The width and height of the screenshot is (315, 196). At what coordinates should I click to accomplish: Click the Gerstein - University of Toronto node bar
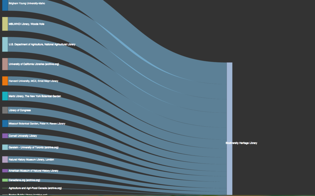(x=5, y=147)
